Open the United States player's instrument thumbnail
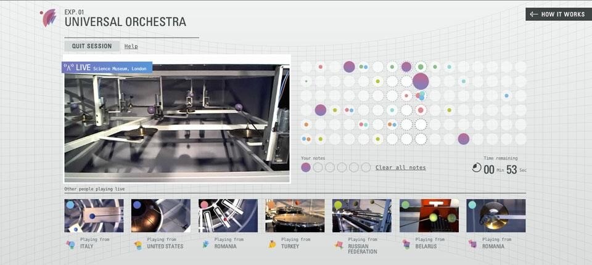The image size is (592, 265). click(161, 215)
